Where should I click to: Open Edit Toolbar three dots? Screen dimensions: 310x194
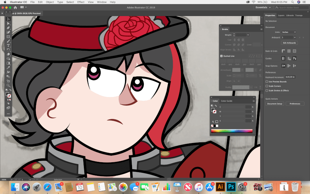[8, 114]
